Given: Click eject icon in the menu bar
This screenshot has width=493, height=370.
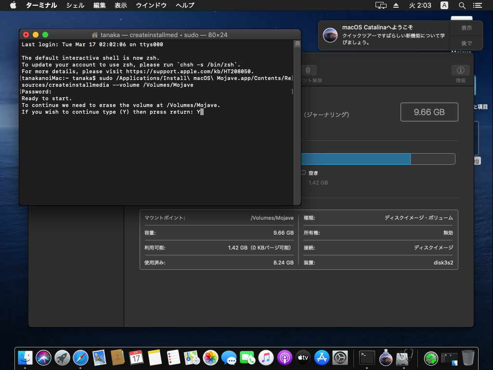Looking at the screenshot, I should pos(396,5).
